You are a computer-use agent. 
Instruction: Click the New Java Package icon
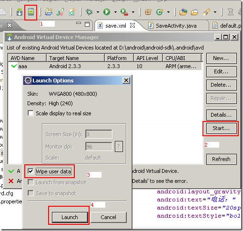click(148, 12)
